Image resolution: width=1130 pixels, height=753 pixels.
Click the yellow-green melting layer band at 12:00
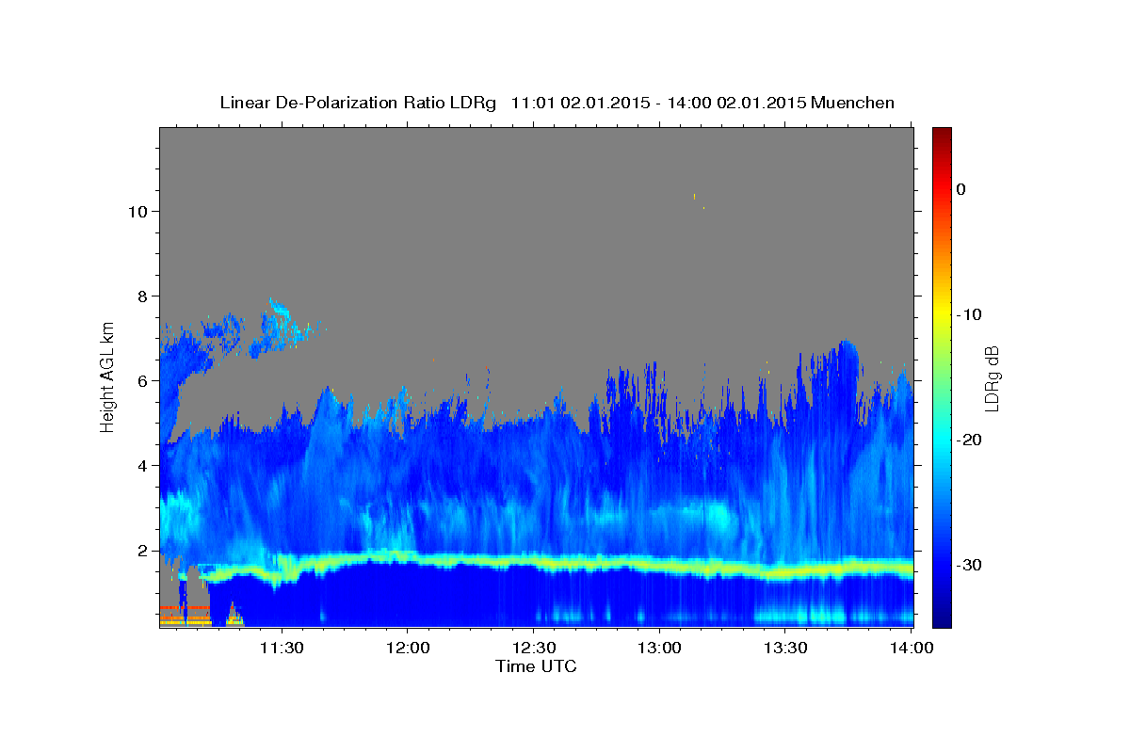(408, 556)
